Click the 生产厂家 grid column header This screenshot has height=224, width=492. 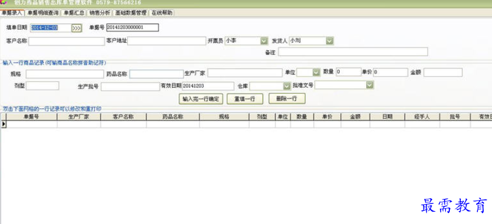78,117
